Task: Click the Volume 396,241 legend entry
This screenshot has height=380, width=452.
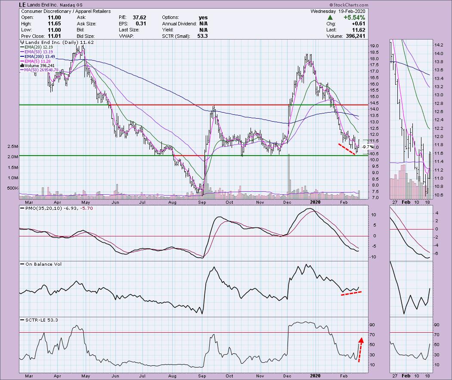Action: point(37,66)
